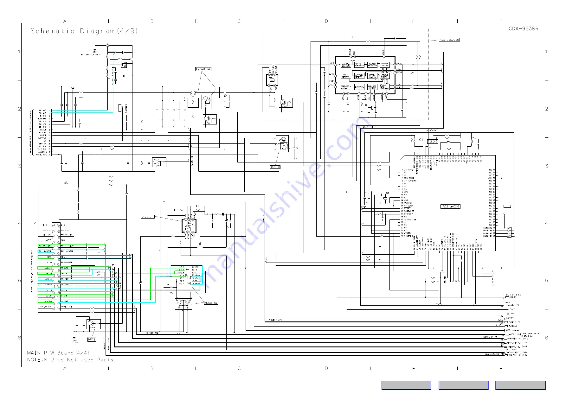
Task: Click the 'FD1R-/SE2R' pin label
Action: pos(67,246)
